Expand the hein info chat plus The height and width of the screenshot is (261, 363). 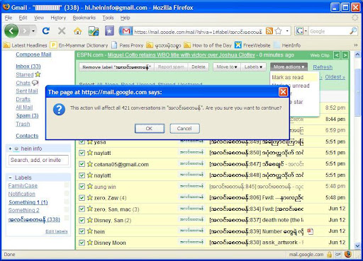10,149
